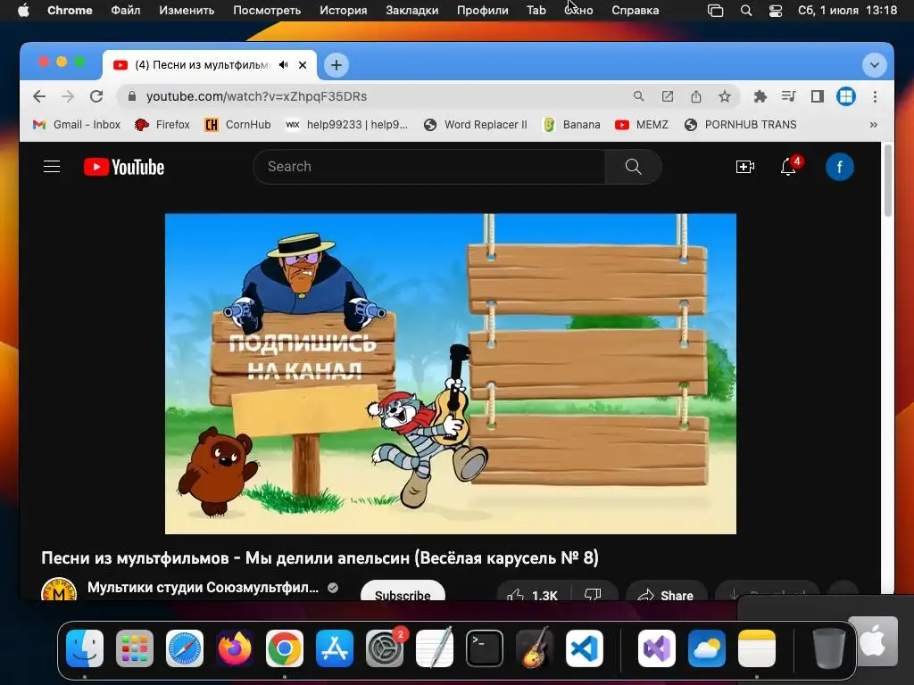Screen dimensions: 914x685
Task: Launch Firefox from the Dock
Action: click(235, 648)
